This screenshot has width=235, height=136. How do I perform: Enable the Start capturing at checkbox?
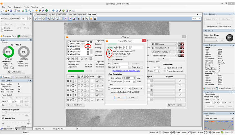click(109, 78)
